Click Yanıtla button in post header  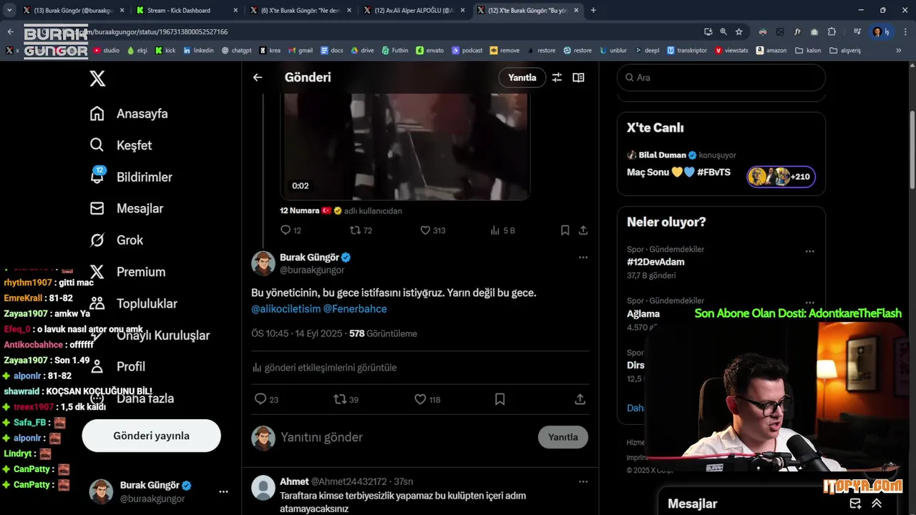point(522,77)
